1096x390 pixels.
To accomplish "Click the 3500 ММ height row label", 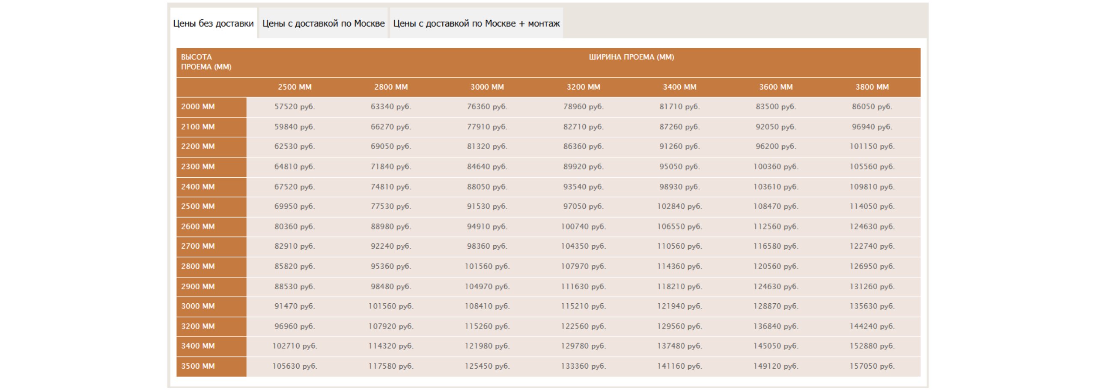I will 211,366.
